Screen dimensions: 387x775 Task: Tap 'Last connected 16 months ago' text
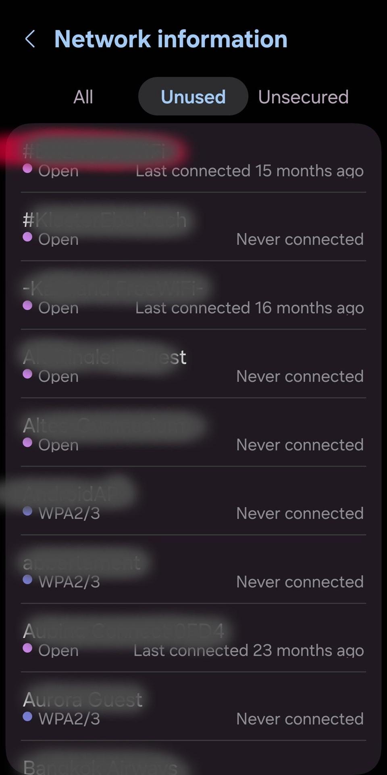pos(250,308)
